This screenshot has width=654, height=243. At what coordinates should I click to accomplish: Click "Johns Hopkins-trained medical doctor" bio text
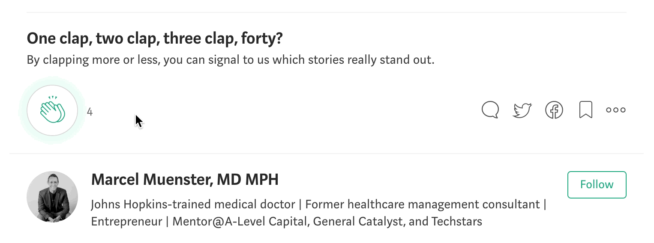pos(193,204)
